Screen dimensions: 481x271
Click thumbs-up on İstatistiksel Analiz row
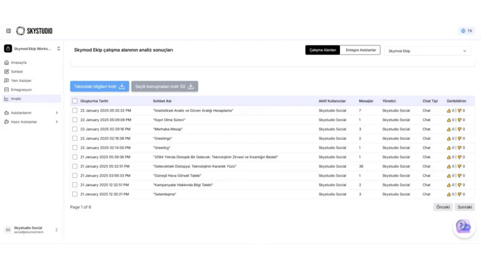(449, 111)
